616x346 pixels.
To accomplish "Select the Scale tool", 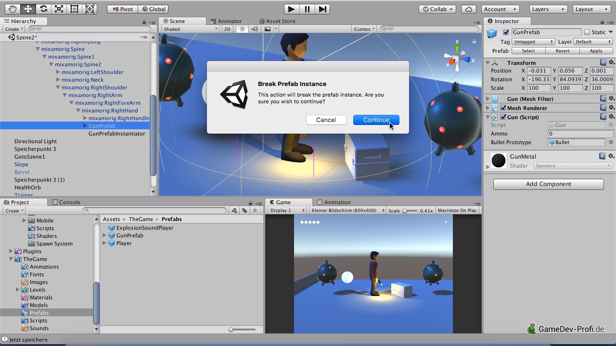I will coord(59,9).
